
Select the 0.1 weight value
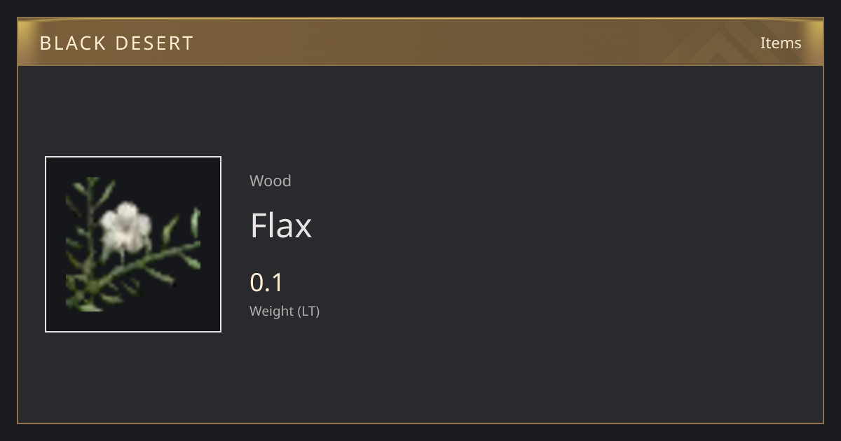(x=266, y=282)
